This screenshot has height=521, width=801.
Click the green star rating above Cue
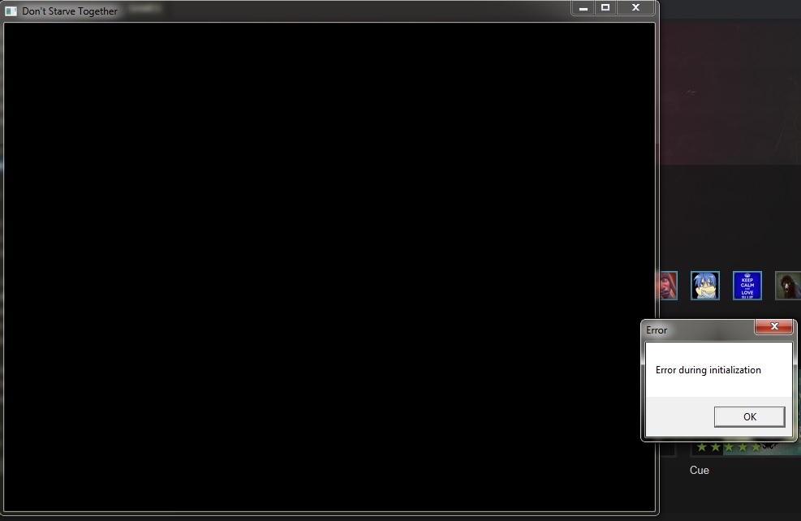point(730,448)
